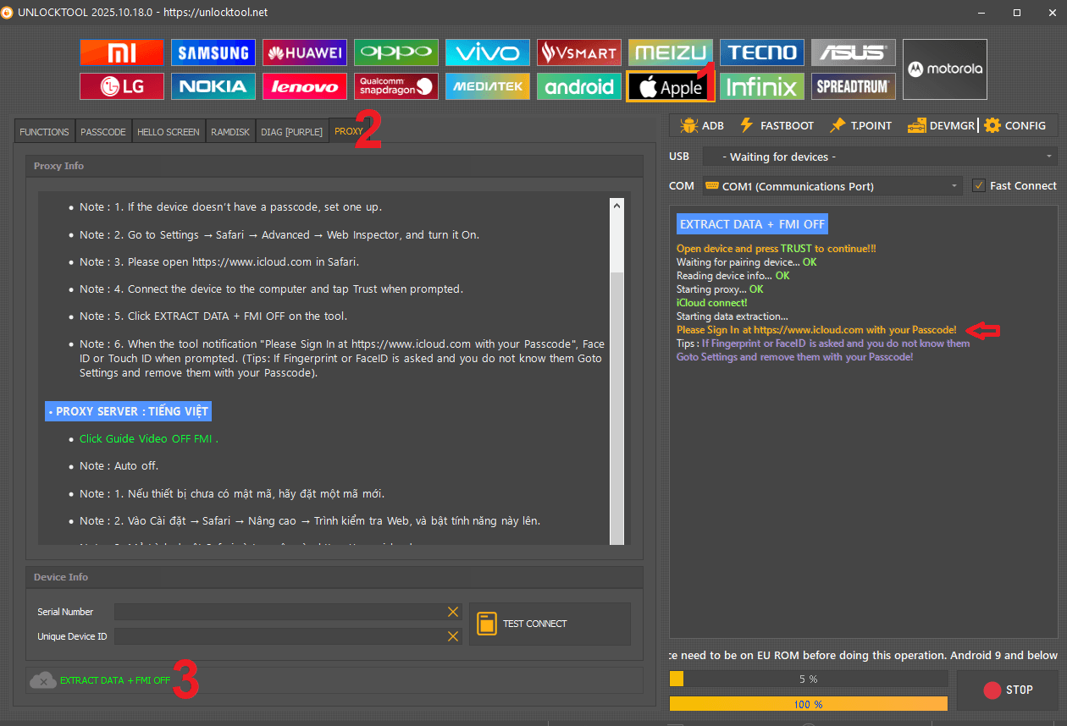Select the Motorola brand logo
This screenshot has height=726, width=1067.
coord(944,69)
